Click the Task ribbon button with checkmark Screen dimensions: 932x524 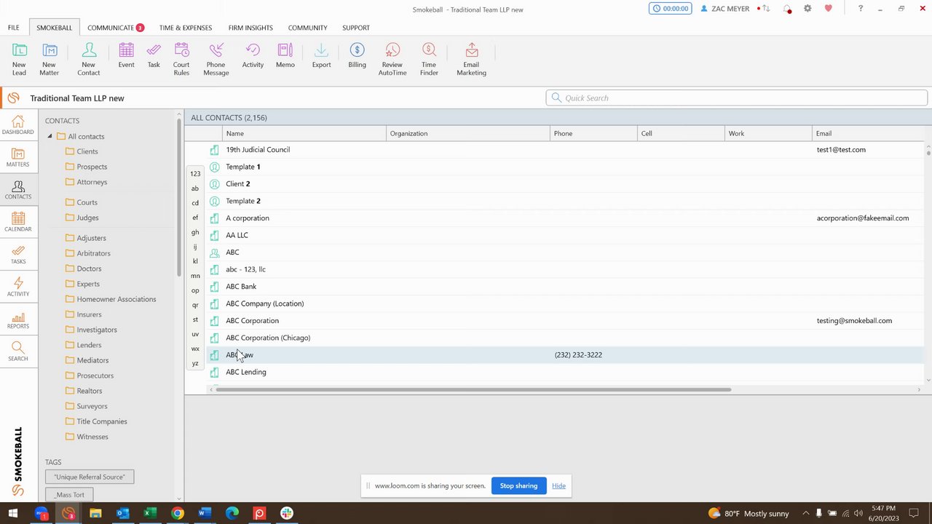154,55
